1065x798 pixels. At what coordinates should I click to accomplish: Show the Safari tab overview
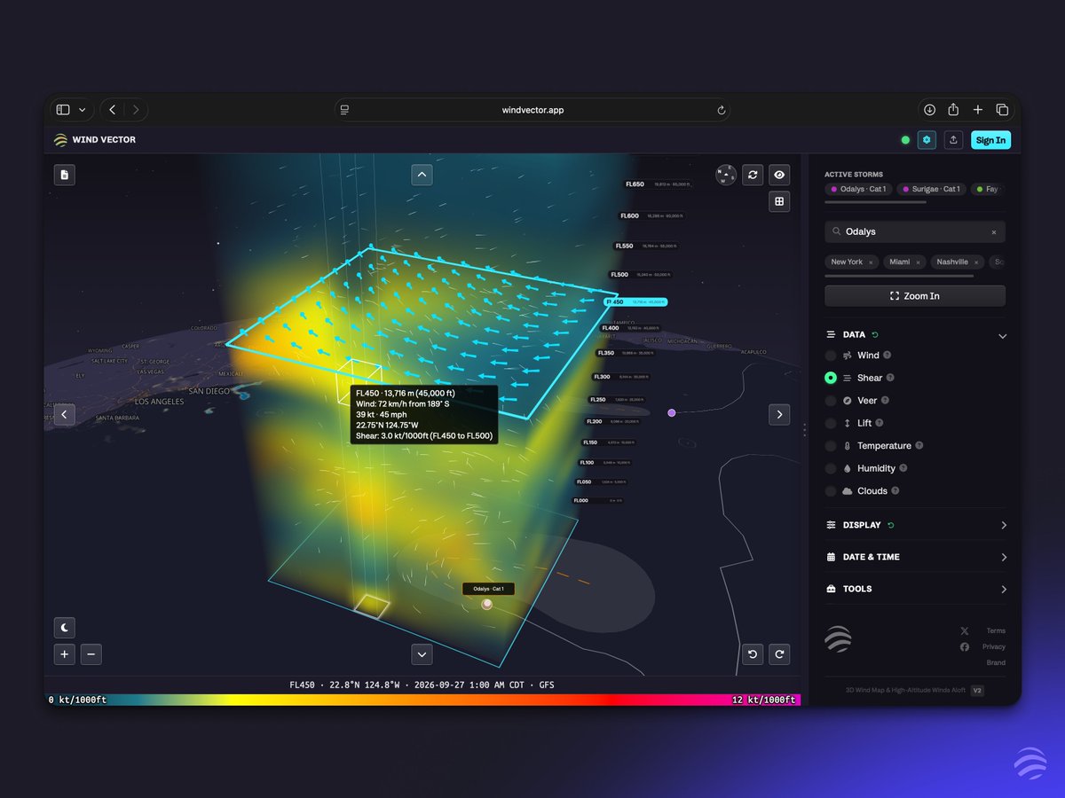click(x=1002, y=110)
